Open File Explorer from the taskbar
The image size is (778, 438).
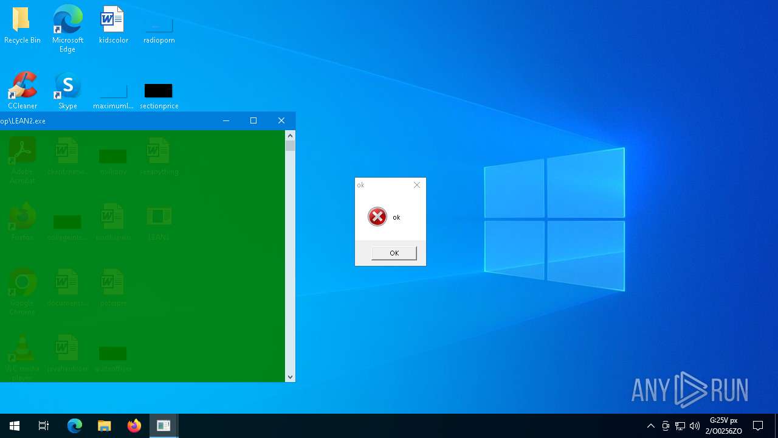[x=105, y=426]
